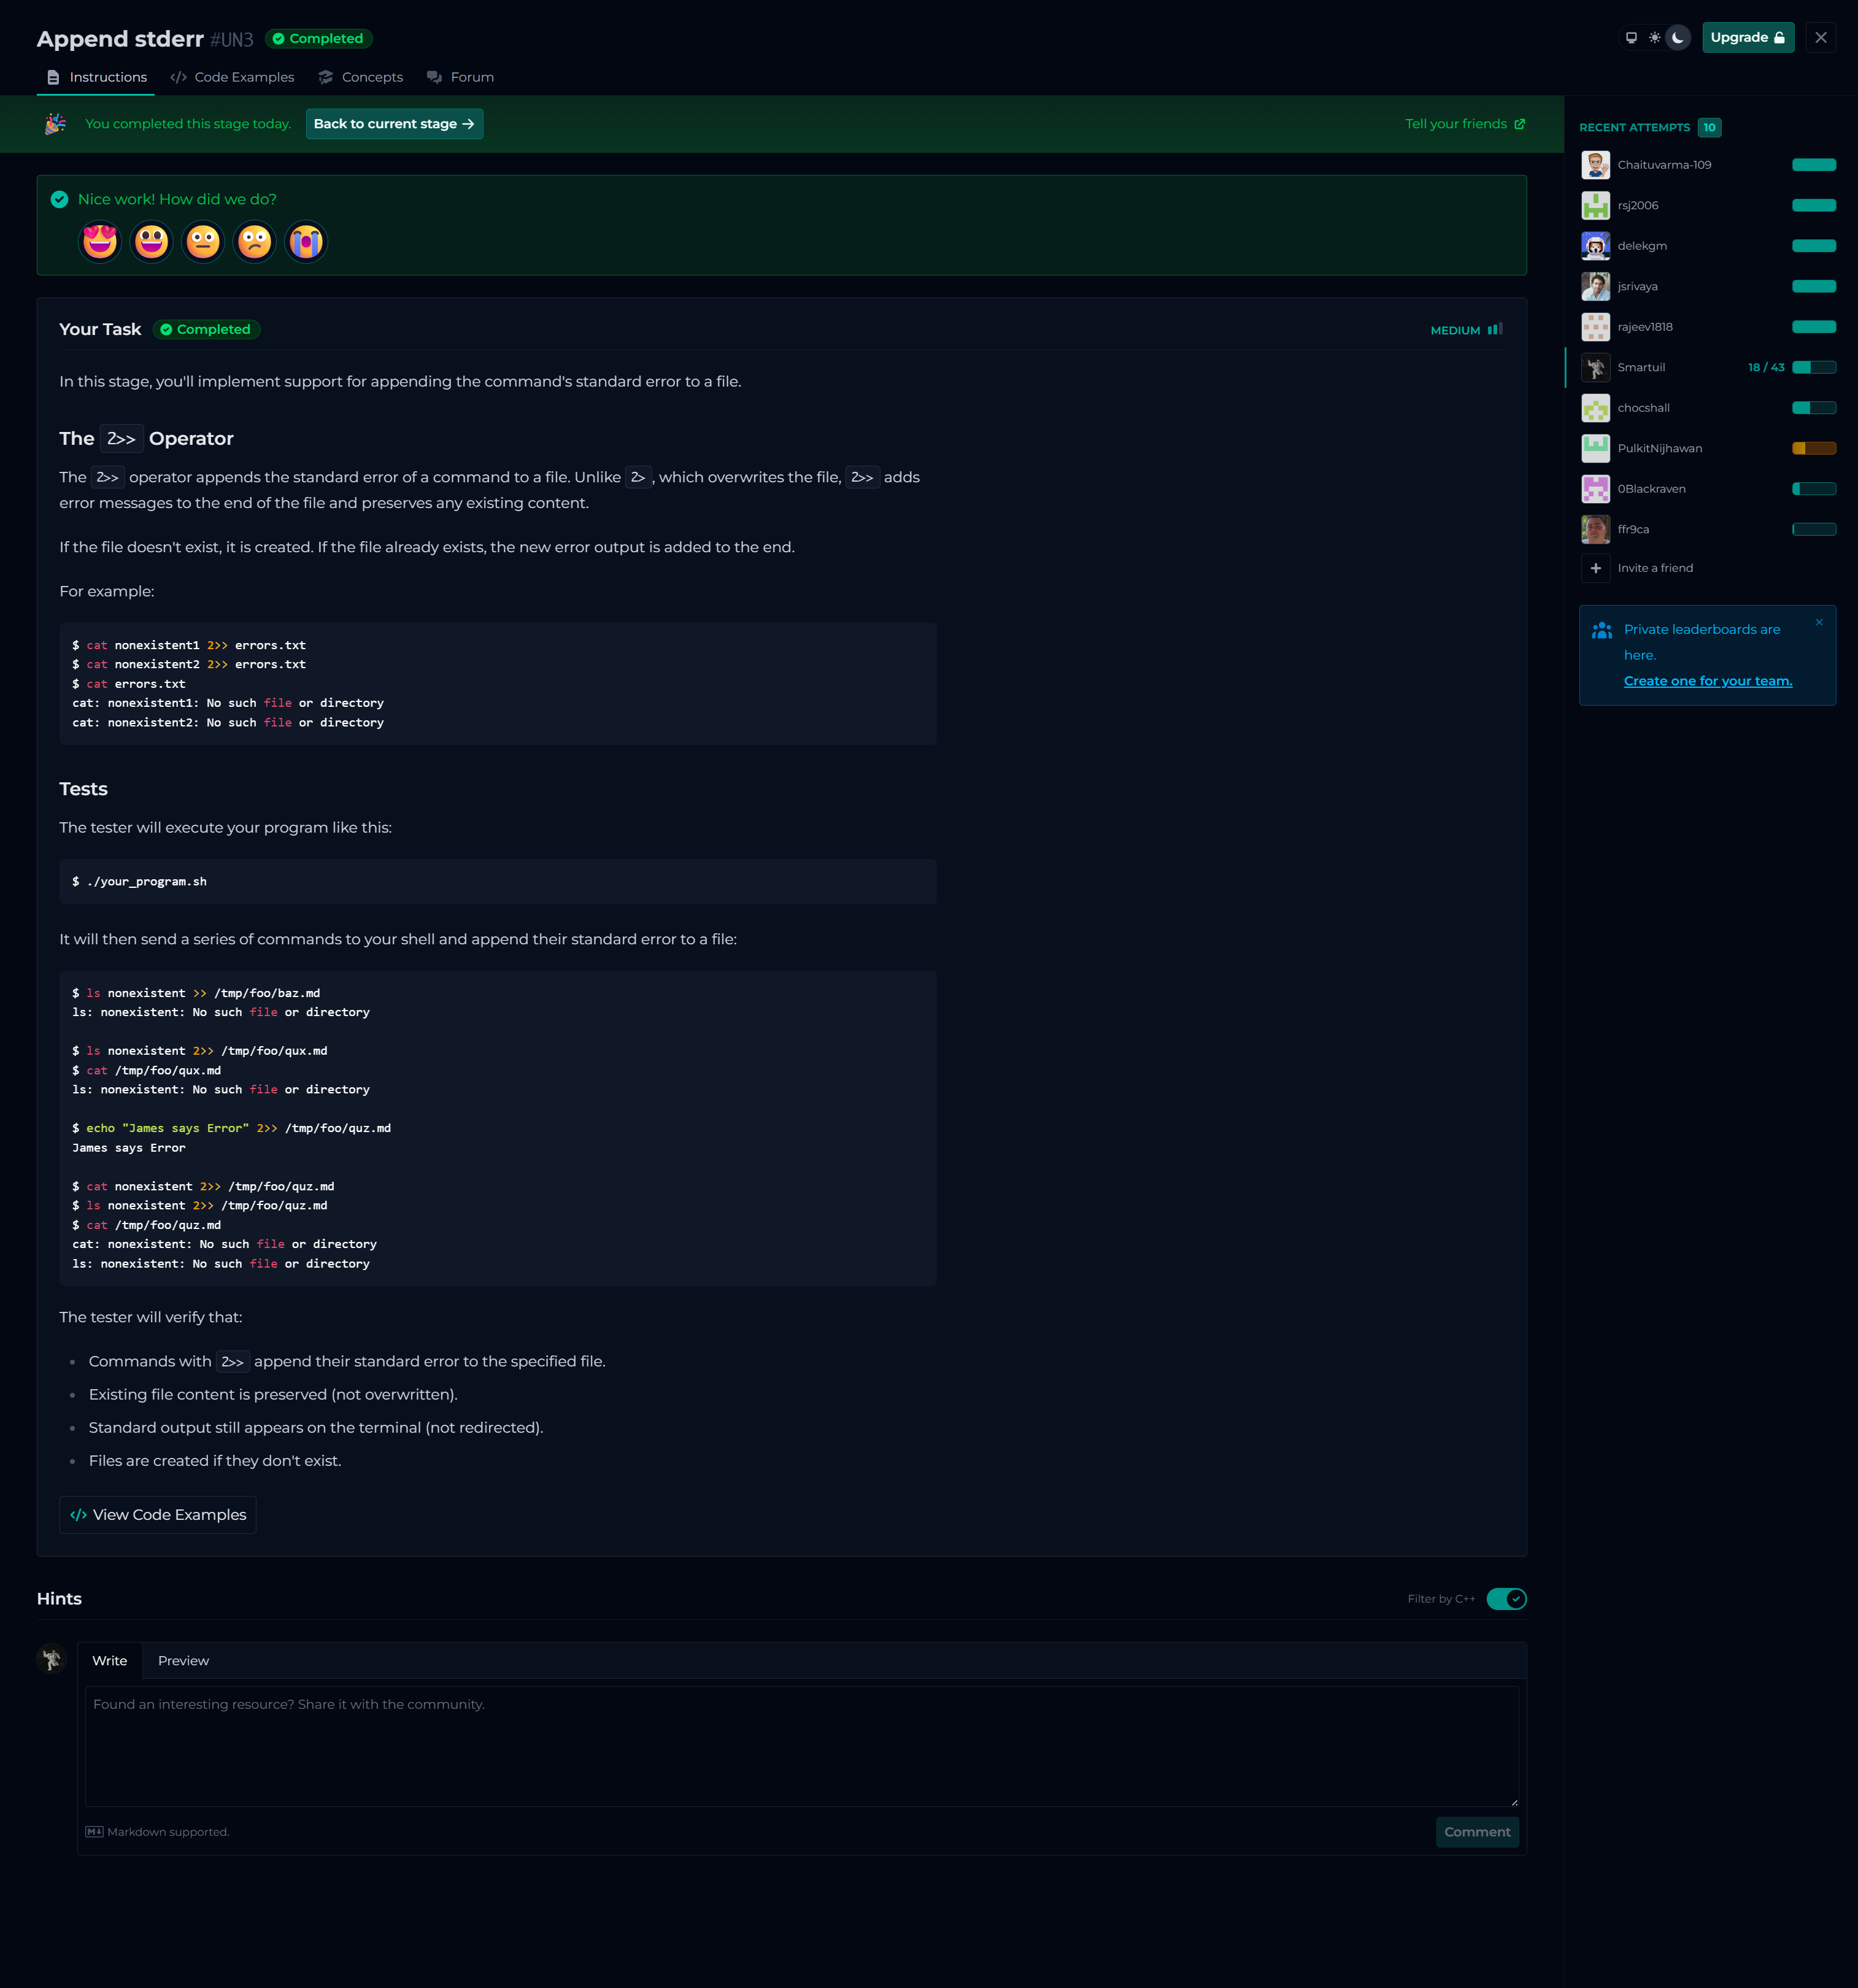The width and height of the screenshot is (1858, 1988).
Task: Open the Forum tab
Action: coord(460,77)
